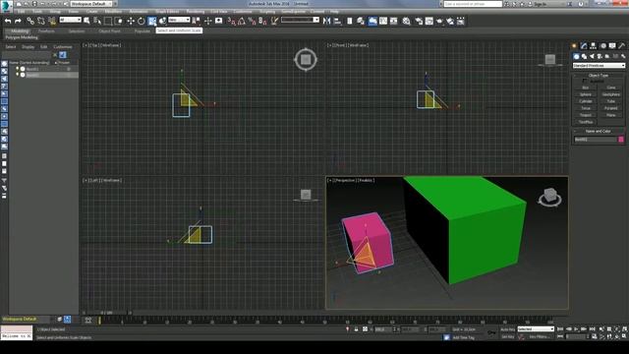Activate the Select Object tool
The width and height of the screenshot is (629, 354).
86,21
